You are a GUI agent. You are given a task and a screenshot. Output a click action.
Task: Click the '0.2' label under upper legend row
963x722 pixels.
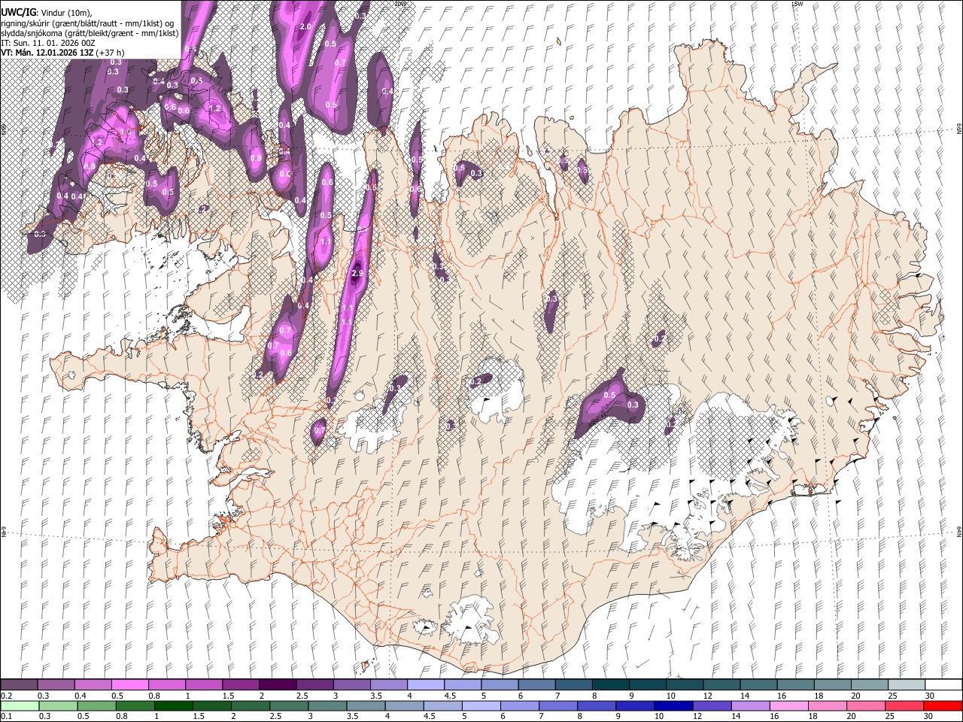[6, 696]
